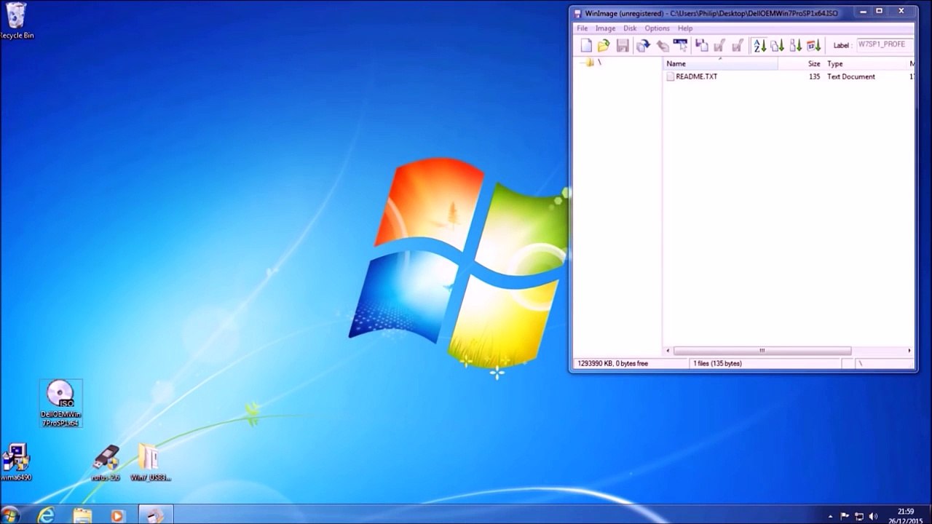Click the New image toolbar icon in WinImage
This screenshot has width=932, height=524.
click(586, 46)
